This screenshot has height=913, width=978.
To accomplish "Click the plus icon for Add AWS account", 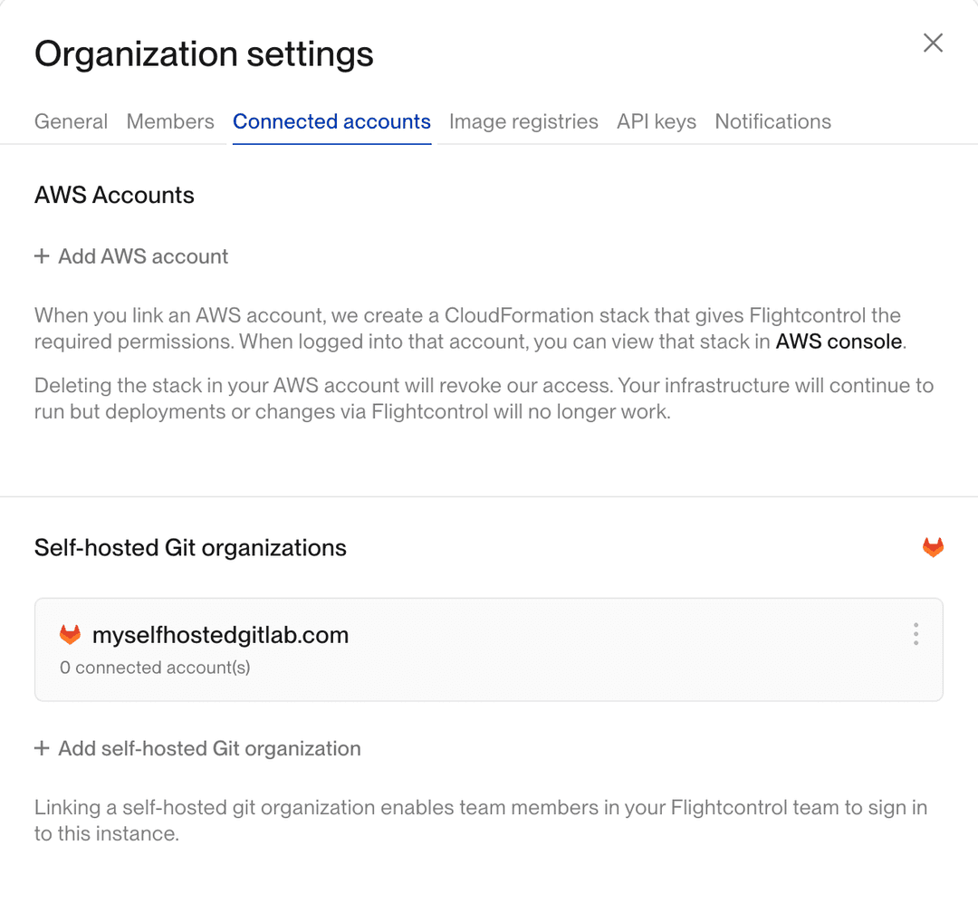I will point(42,256).
